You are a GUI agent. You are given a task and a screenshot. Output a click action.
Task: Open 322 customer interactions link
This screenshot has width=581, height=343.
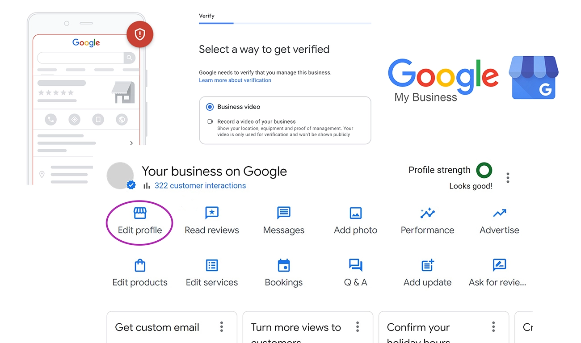200,186
